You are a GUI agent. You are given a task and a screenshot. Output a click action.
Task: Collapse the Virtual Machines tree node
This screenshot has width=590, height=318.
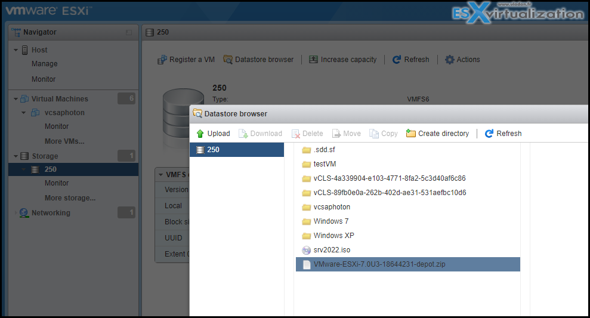[x=16, y=99]
